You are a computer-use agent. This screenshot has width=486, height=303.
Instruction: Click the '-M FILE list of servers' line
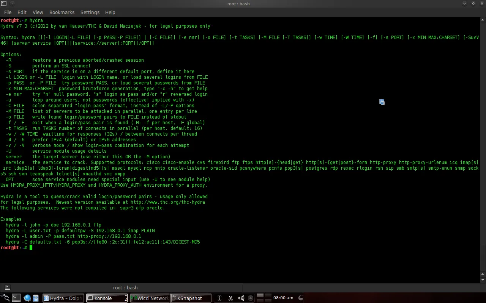(x=101, y=111)
